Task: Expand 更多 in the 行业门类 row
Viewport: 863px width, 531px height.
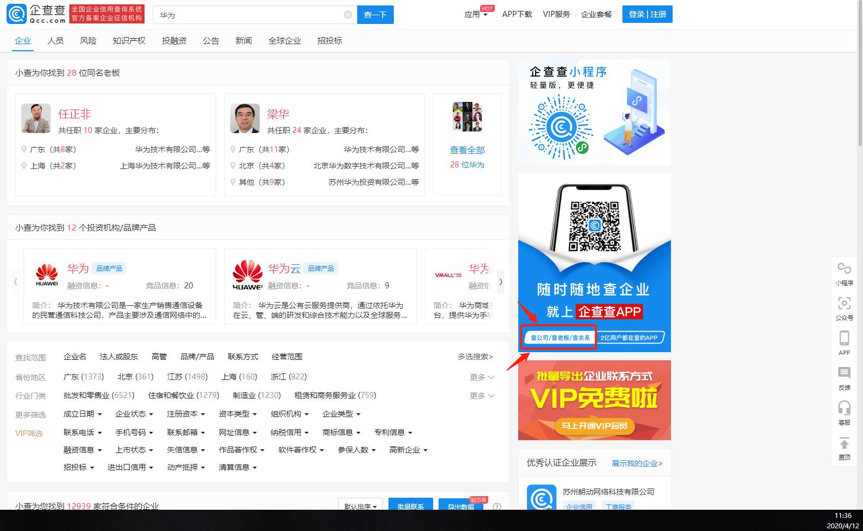Action: 482,395
